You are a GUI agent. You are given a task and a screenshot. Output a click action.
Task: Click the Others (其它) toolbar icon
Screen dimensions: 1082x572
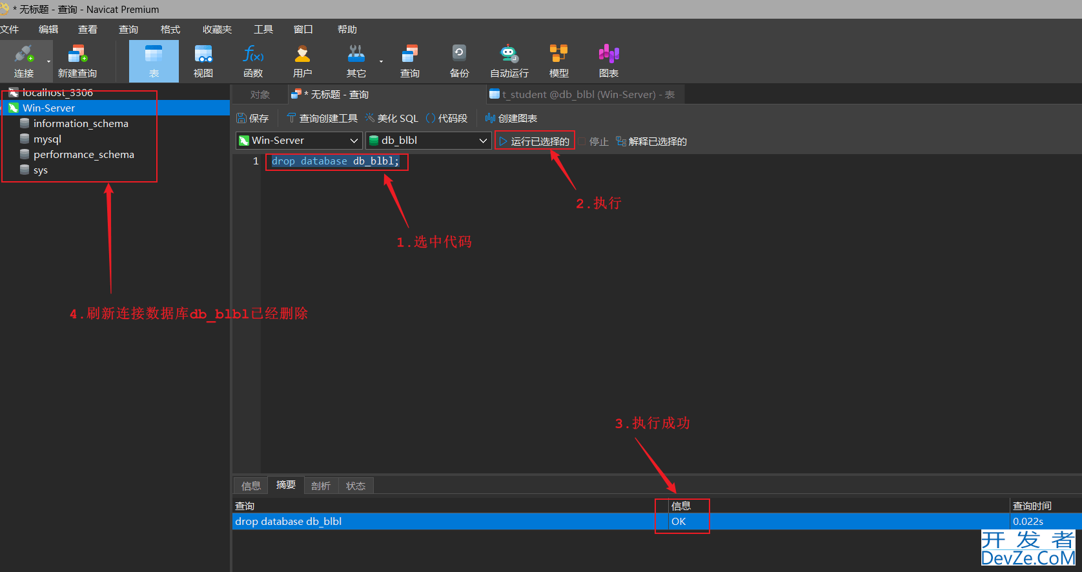click(x=356, y=61)
